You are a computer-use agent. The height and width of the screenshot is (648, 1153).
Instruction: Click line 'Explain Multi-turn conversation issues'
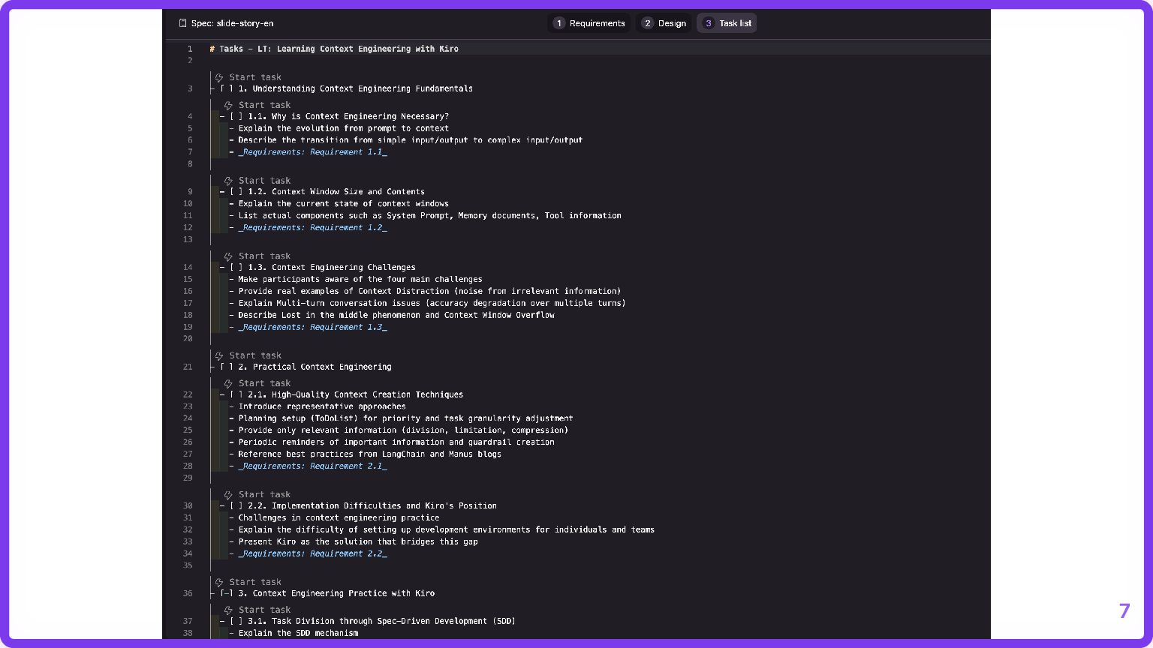[432, 304]
